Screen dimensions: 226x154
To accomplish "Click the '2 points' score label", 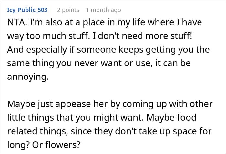I will (x=68, y=10).
